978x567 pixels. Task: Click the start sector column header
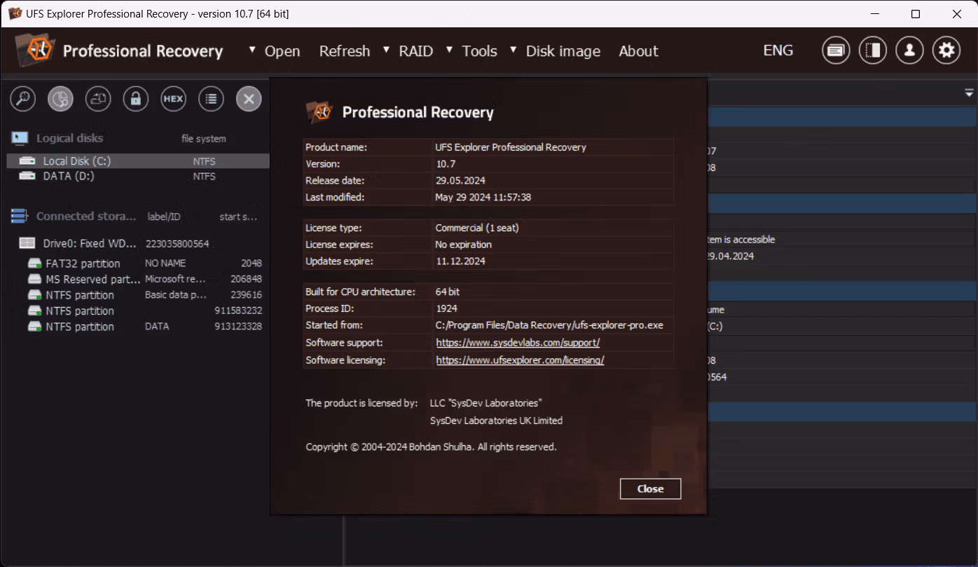[238, 217]
